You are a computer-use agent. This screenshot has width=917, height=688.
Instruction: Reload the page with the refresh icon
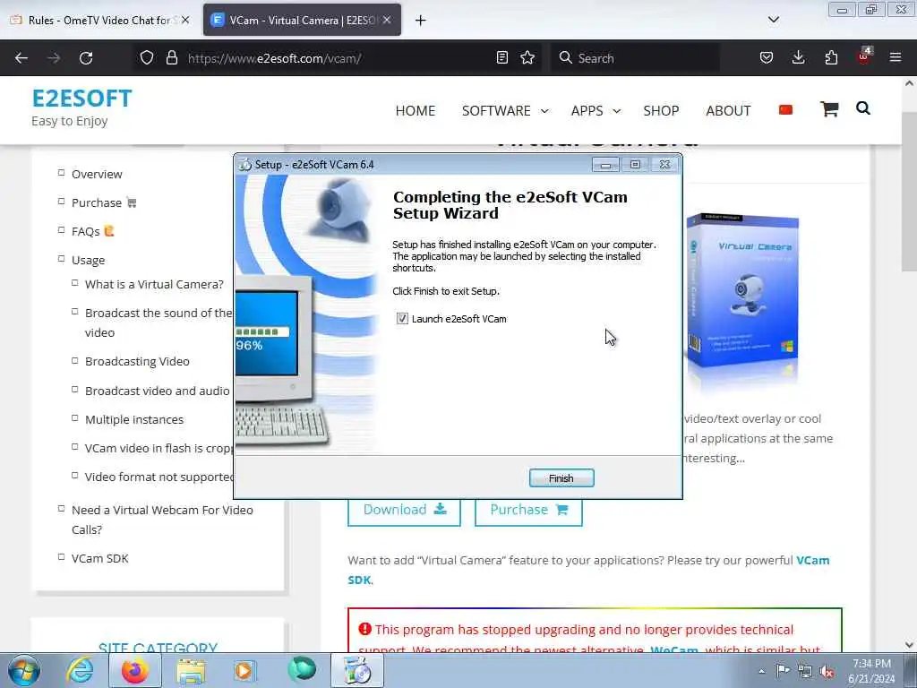coord(86,58)
